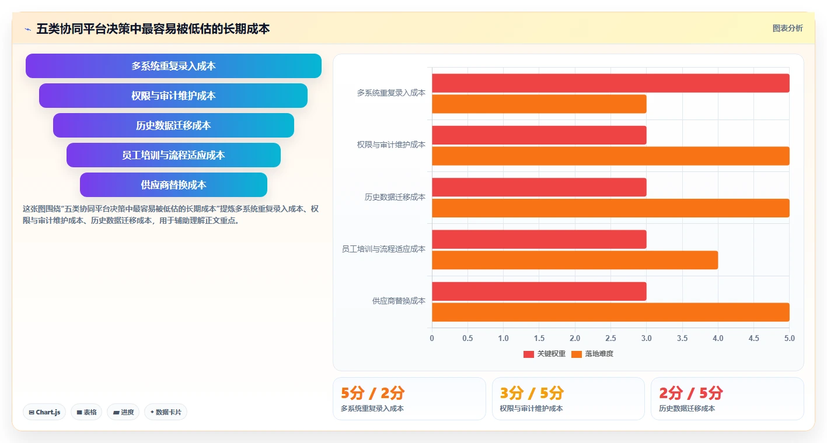Toggle the 关键权重 legend item

click(545, 354)
